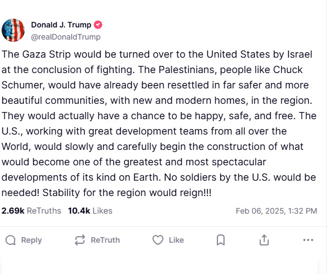Click Donald J. Trump's profile avatar

tap(14, 30)
